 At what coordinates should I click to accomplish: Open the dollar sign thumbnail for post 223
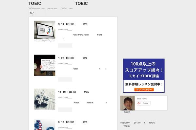click(45, 124)
